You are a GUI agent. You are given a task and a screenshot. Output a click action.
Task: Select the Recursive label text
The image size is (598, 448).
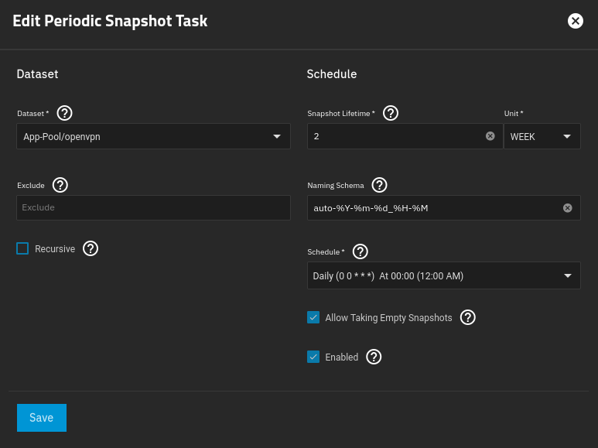(x=55, y=249)
